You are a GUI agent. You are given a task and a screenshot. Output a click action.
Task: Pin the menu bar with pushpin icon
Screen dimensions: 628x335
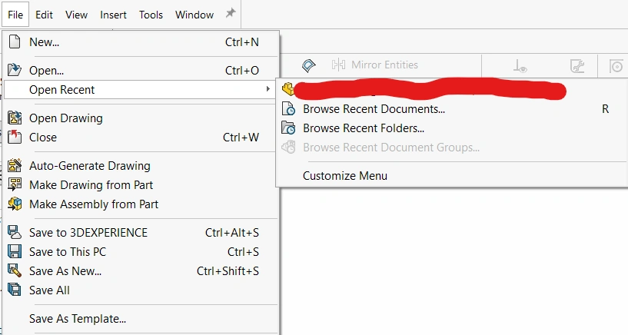point(231,13)
